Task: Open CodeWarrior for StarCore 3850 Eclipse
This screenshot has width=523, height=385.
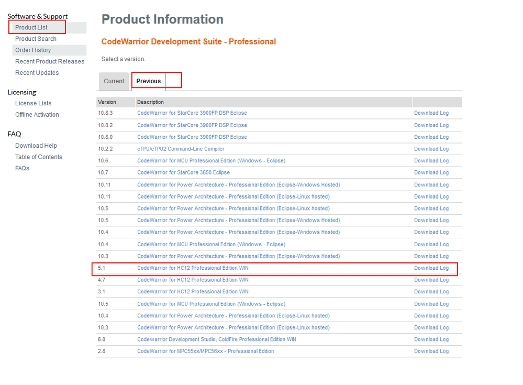Action: point(183,172)
